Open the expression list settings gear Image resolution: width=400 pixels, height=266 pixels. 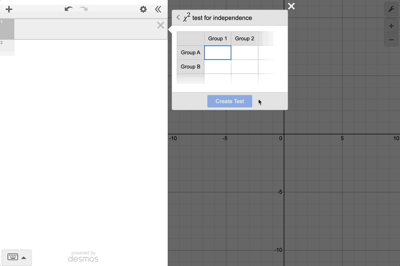tap(143, 9)
